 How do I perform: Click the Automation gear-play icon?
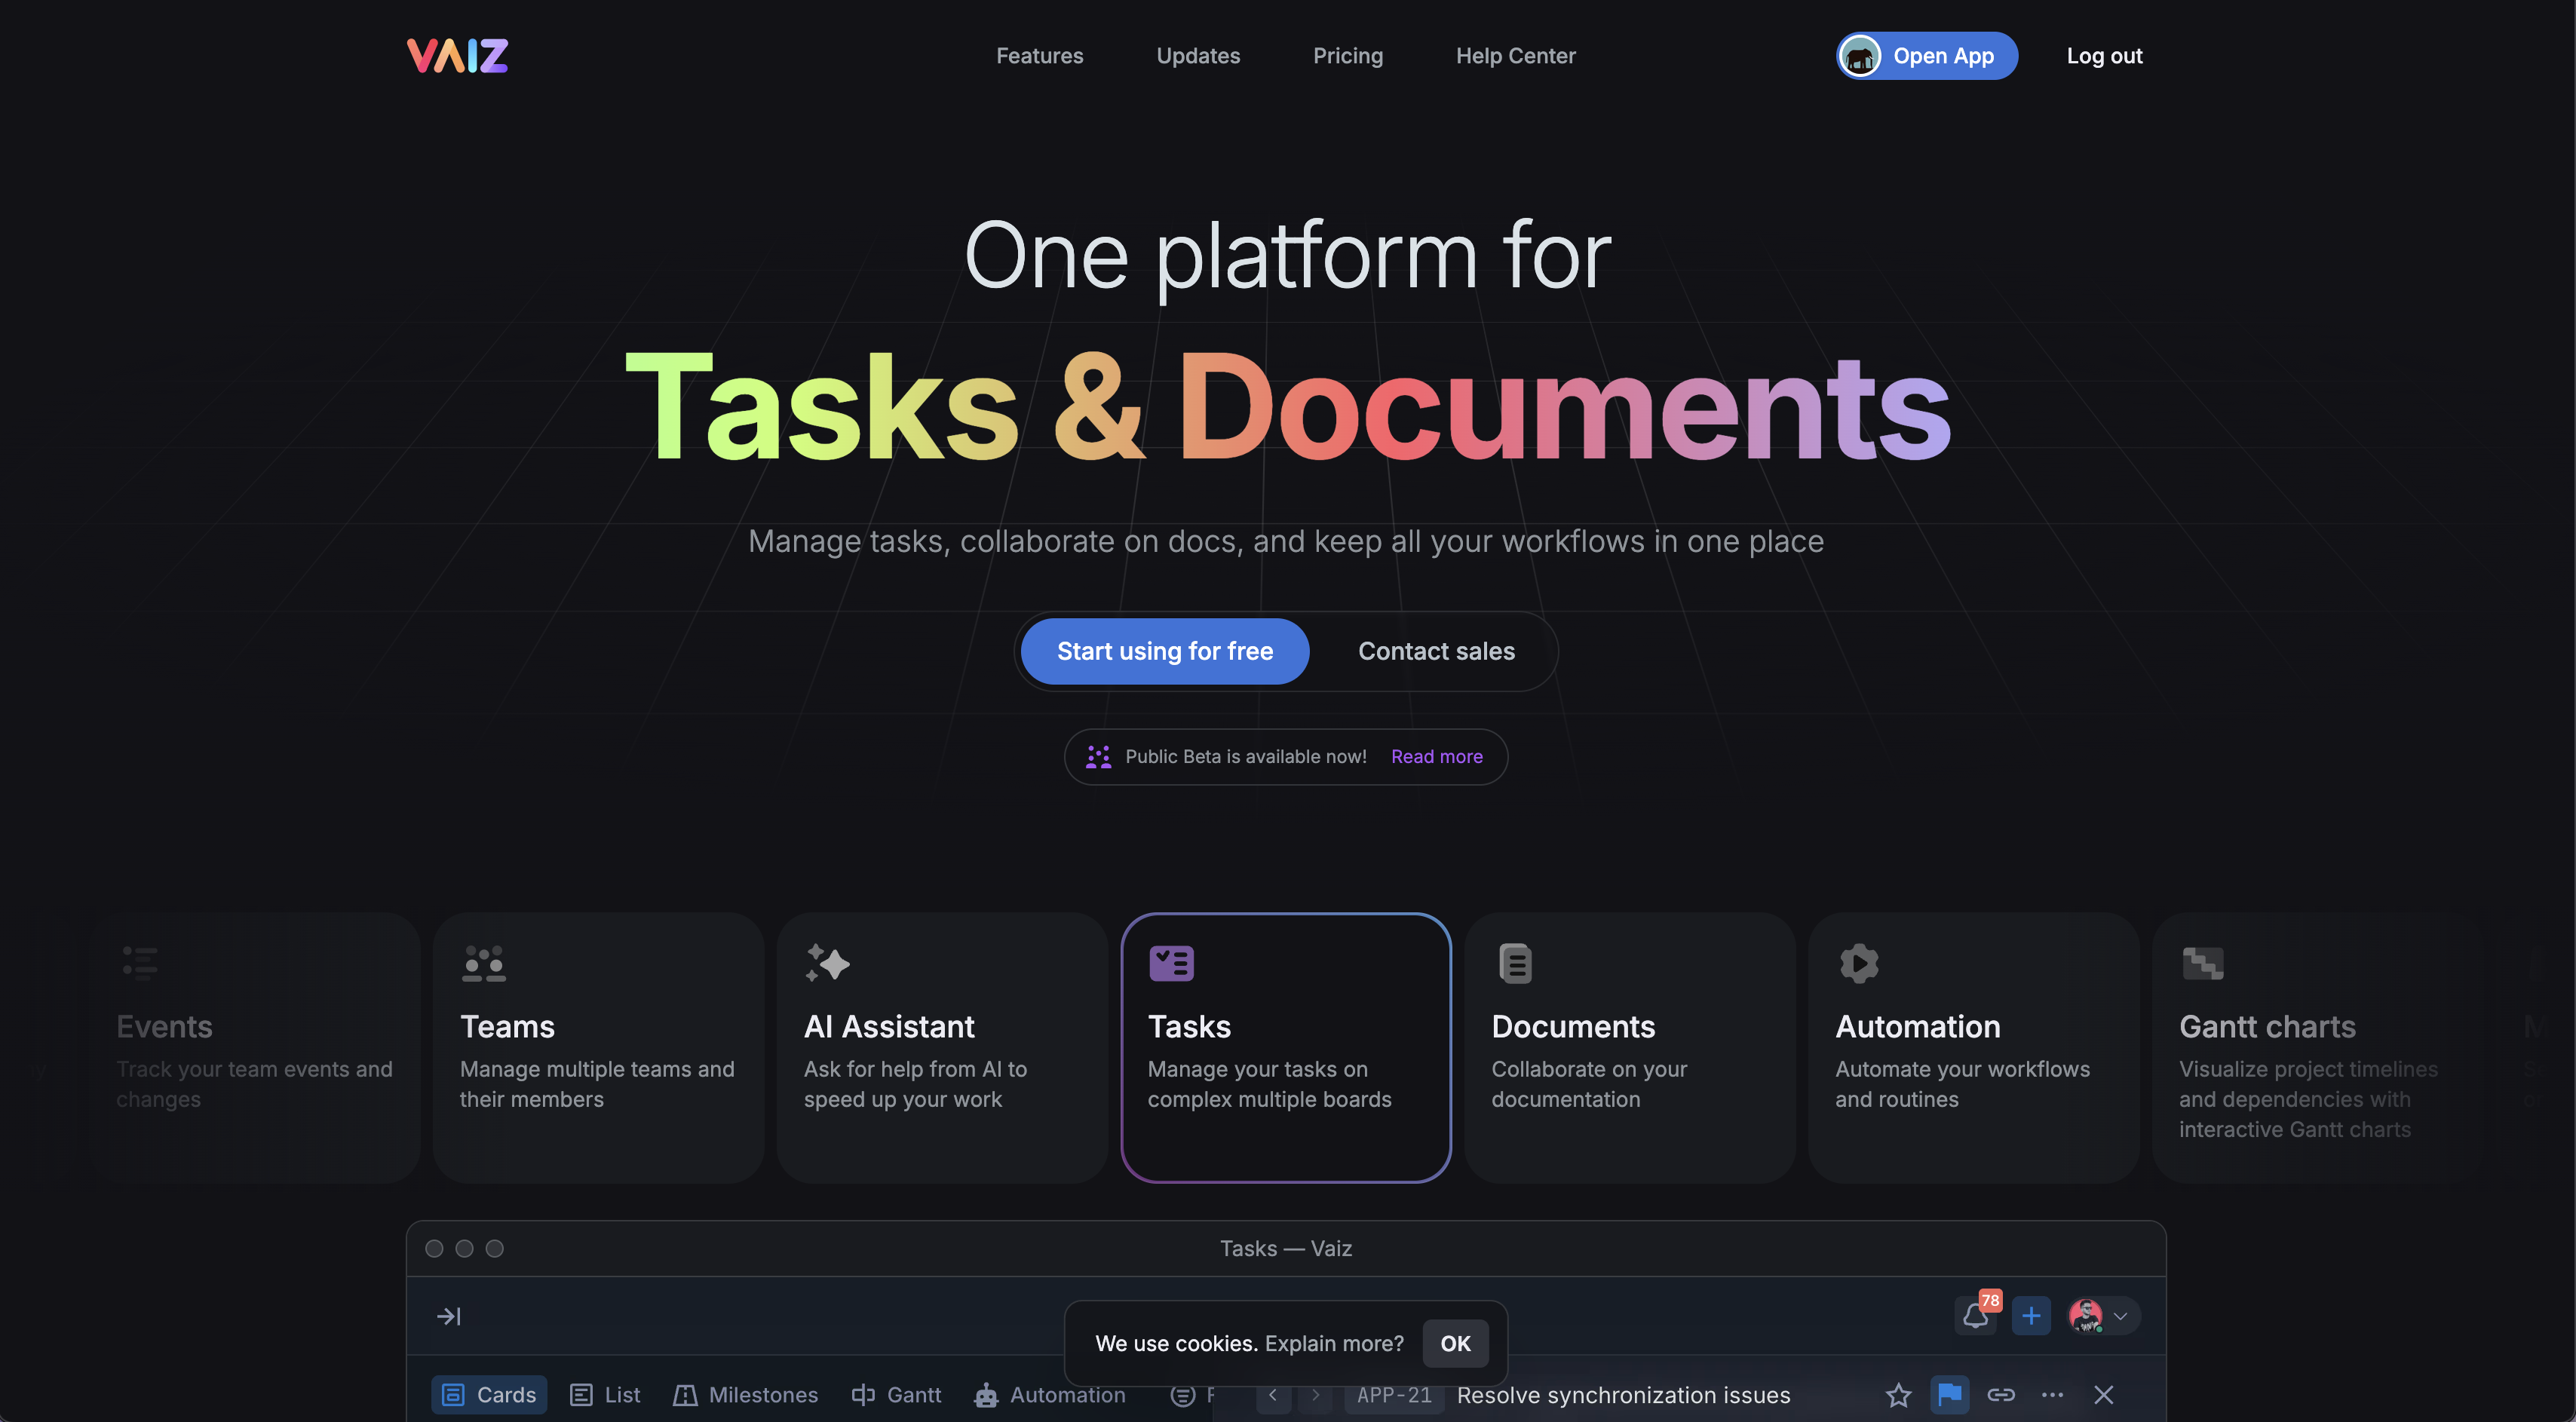click(1859, 963)
